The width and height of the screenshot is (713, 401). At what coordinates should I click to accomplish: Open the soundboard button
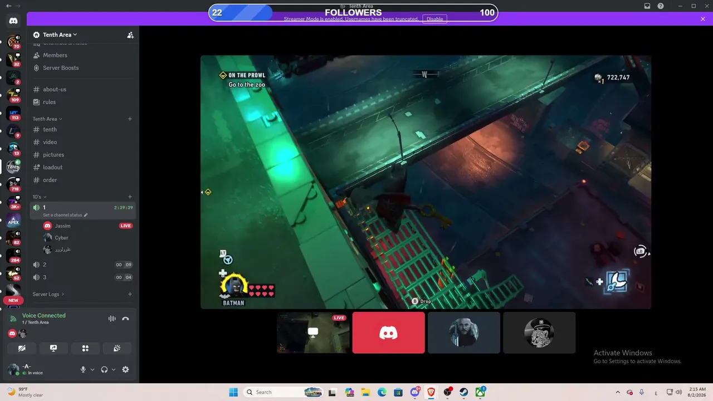pos(117,348)
